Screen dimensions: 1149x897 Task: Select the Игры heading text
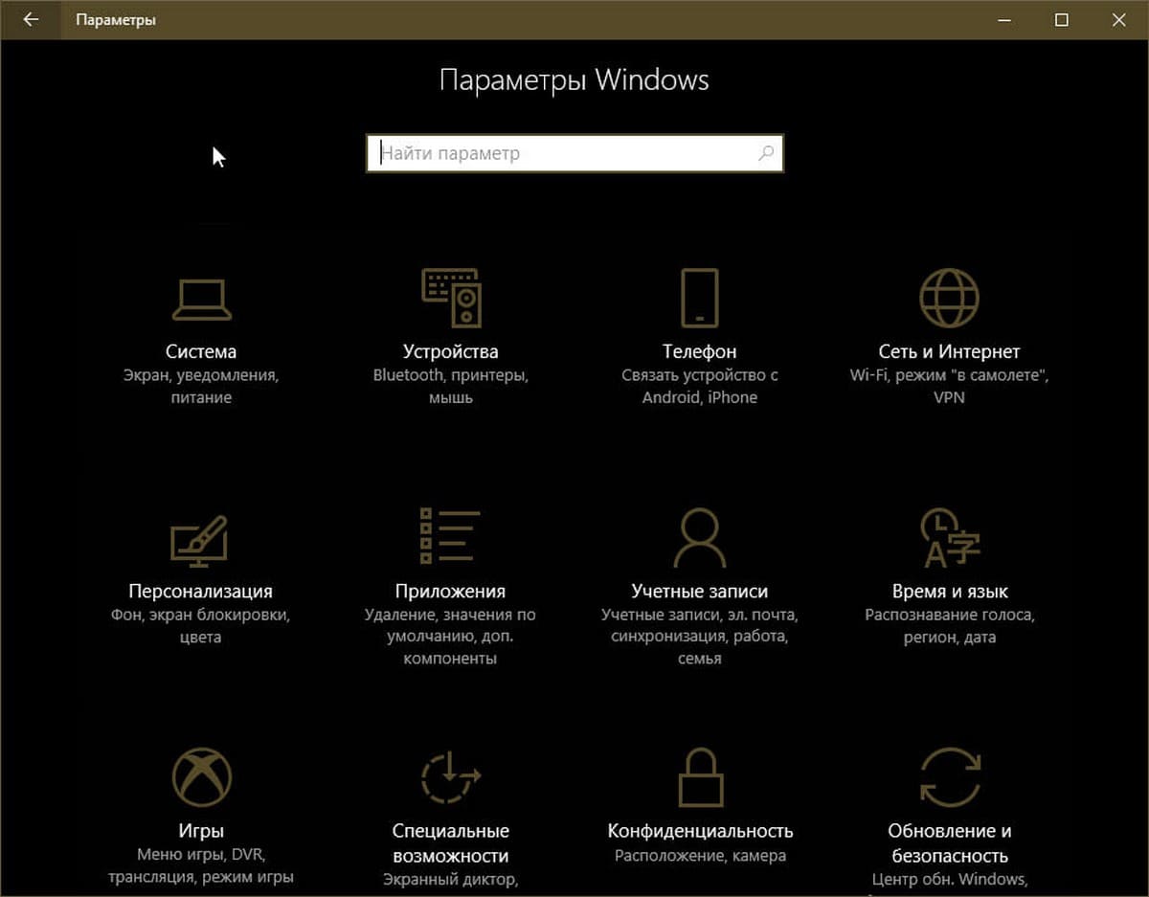pyautogui.click(x=201, y=831)
